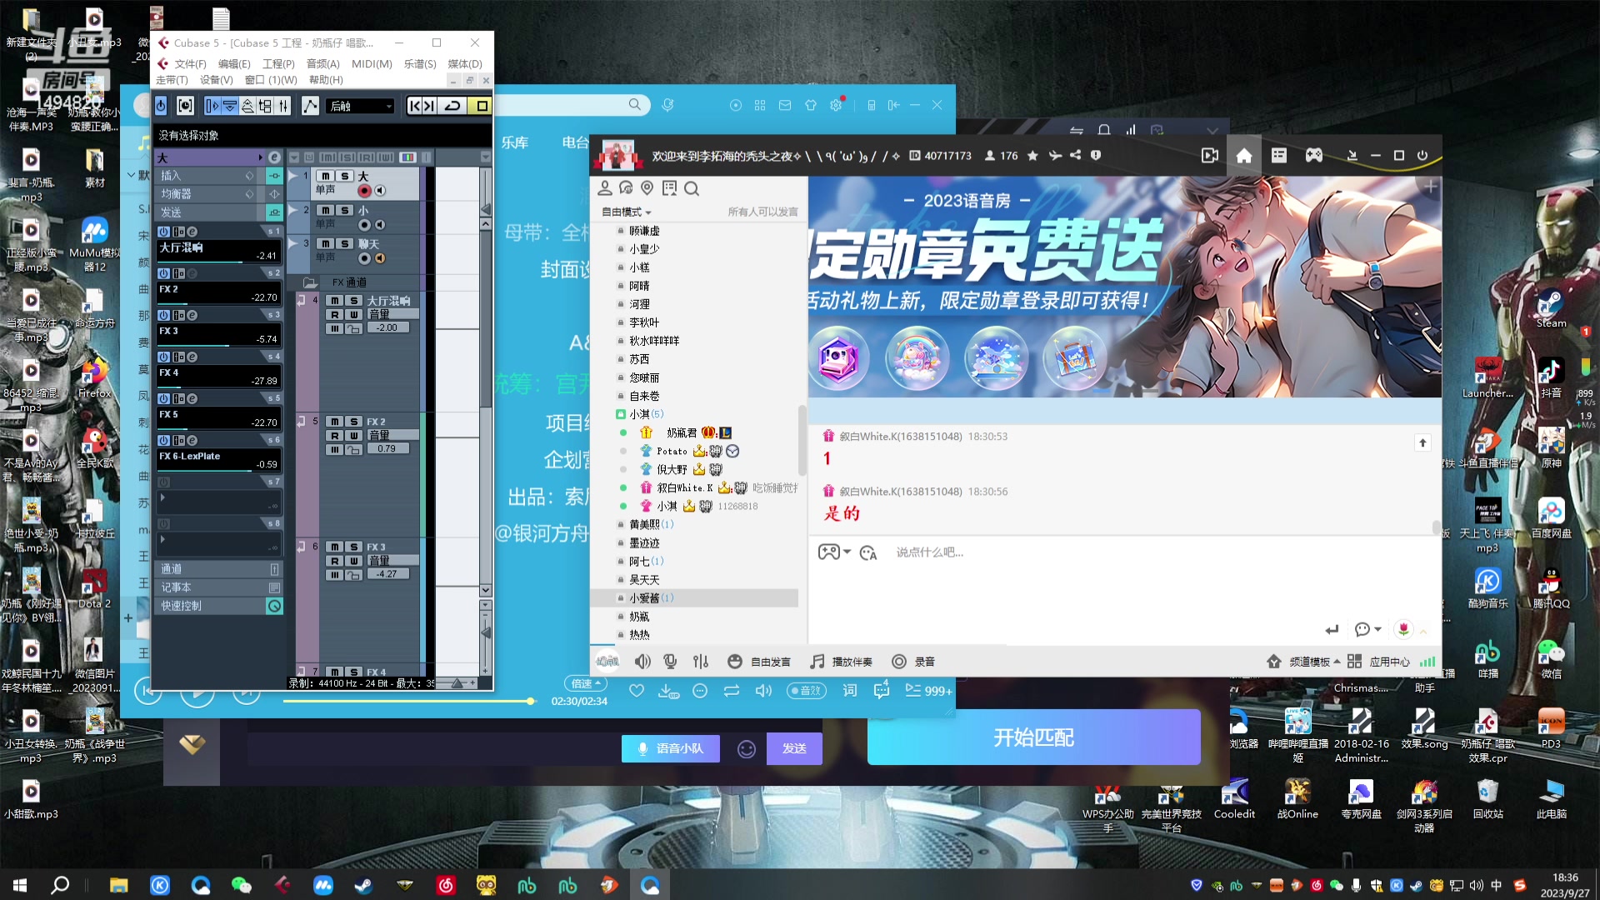The height and width of the screenshot is (900, 1600).
Task: Toggle power of FX 6-LexPlate send
Action: click(164, 440)
